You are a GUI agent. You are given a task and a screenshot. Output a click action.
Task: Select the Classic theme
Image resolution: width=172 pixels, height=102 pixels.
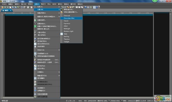point(71,21)
